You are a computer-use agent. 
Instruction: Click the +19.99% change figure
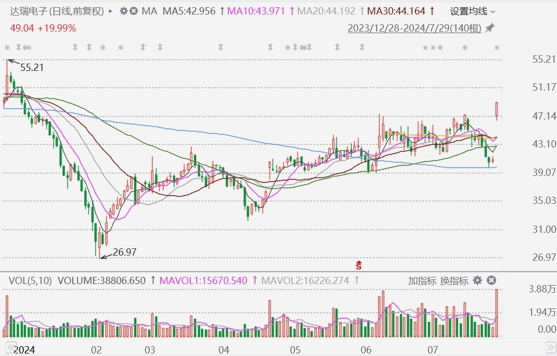coord(57,28)
